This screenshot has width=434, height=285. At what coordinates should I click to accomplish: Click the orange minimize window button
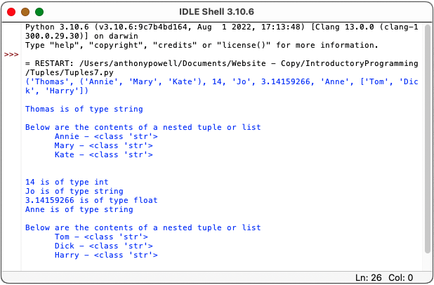[x=25, y=12]
